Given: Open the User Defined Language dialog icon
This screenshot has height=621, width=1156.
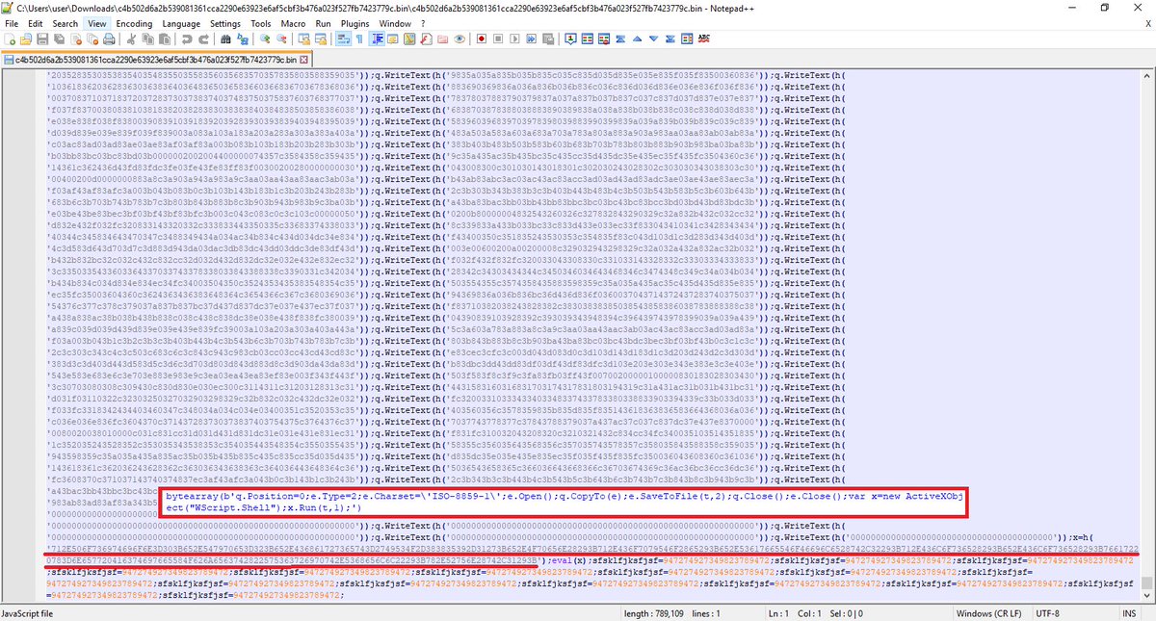Looking at the screenshot, I should (x=393, y=39).
